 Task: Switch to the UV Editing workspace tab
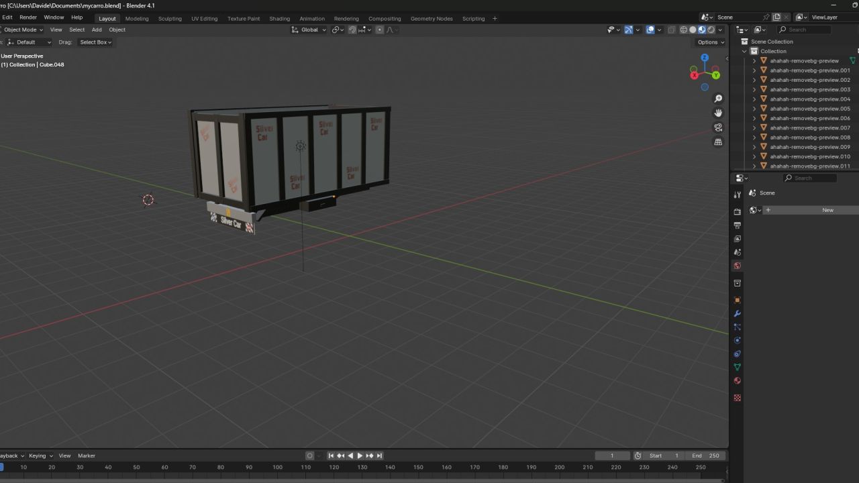(x=204, y=19)
